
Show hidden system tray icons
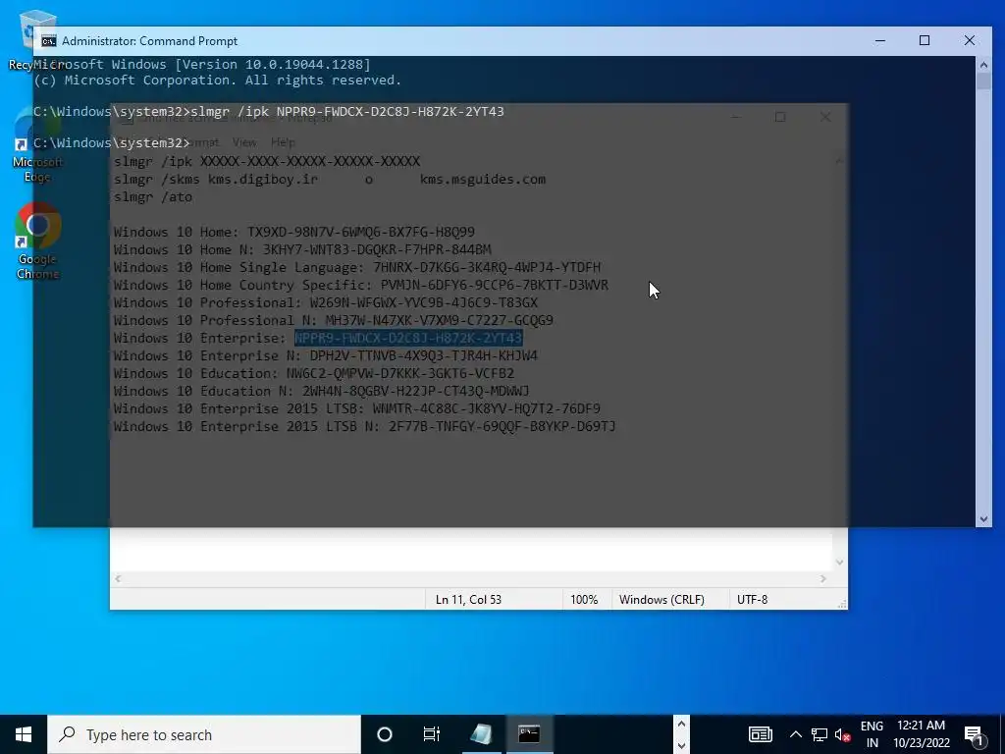click(795, 734)
